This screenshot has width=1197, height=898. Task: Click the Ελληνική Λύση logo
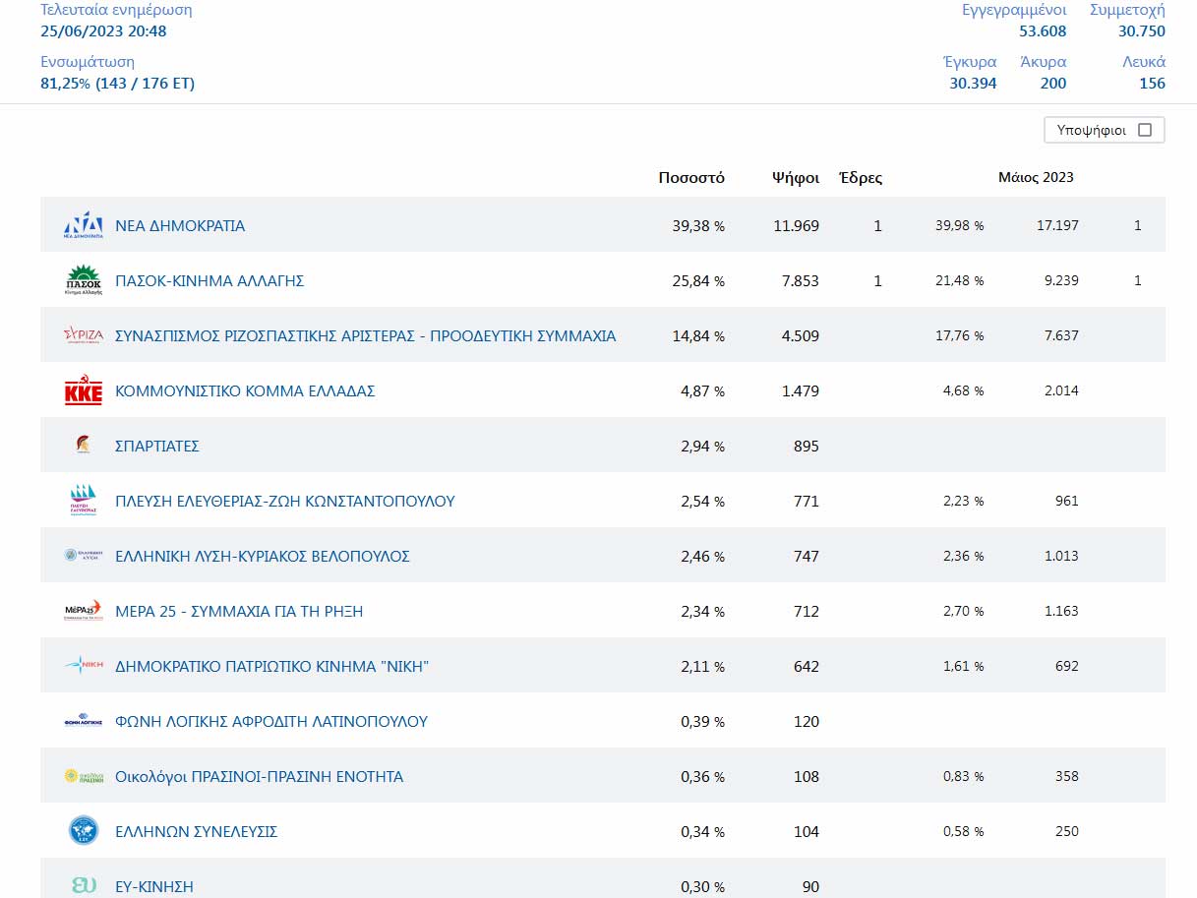pyautogui.click(x=84, y=556)
